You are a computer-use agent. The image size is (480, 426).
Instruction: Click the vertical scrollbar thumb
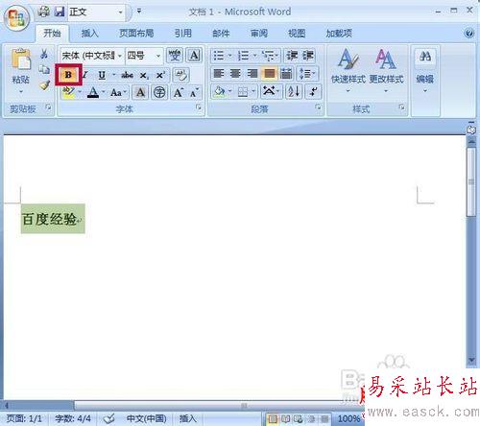(471, 181)
